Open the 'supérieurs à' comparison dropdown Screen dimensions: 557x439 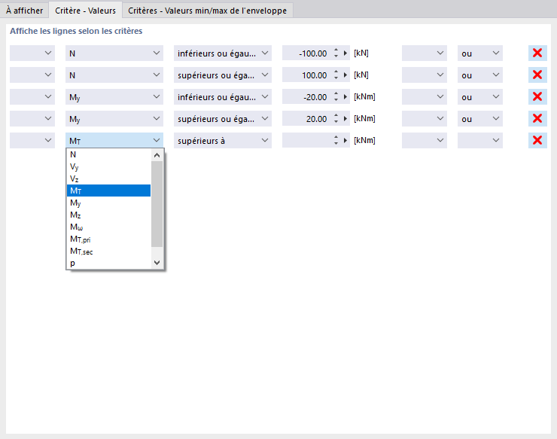click(x=222, y=141)
